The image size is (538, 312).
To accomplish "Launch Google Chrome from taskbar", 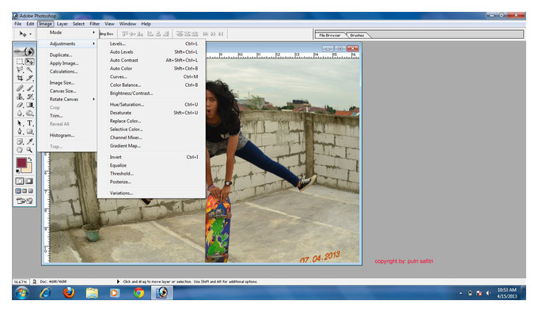I will pyautogui.click(x=138, y=293).
